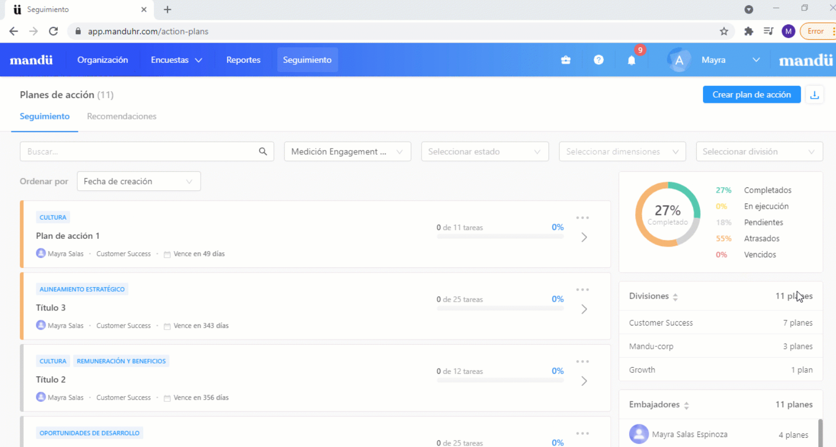Go to Organización menu
836x447 pixels.
coord(102,60)
